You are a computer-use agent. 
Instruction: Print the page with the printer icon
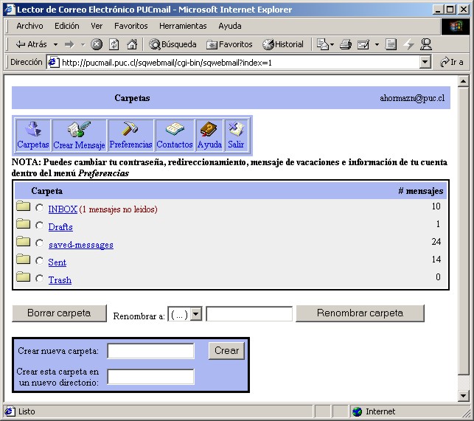346,44
